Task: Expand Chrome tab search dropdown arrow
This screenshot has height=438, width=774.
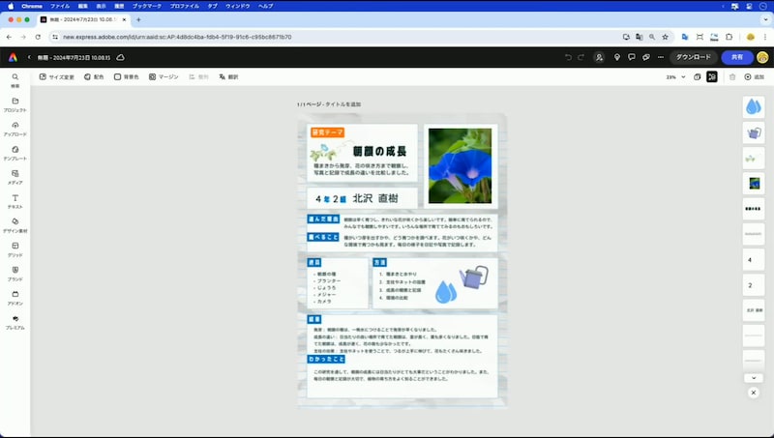Action: click(x=765, y=19)
